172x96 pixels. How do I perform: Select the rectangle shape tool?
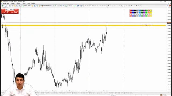point(132,6)
